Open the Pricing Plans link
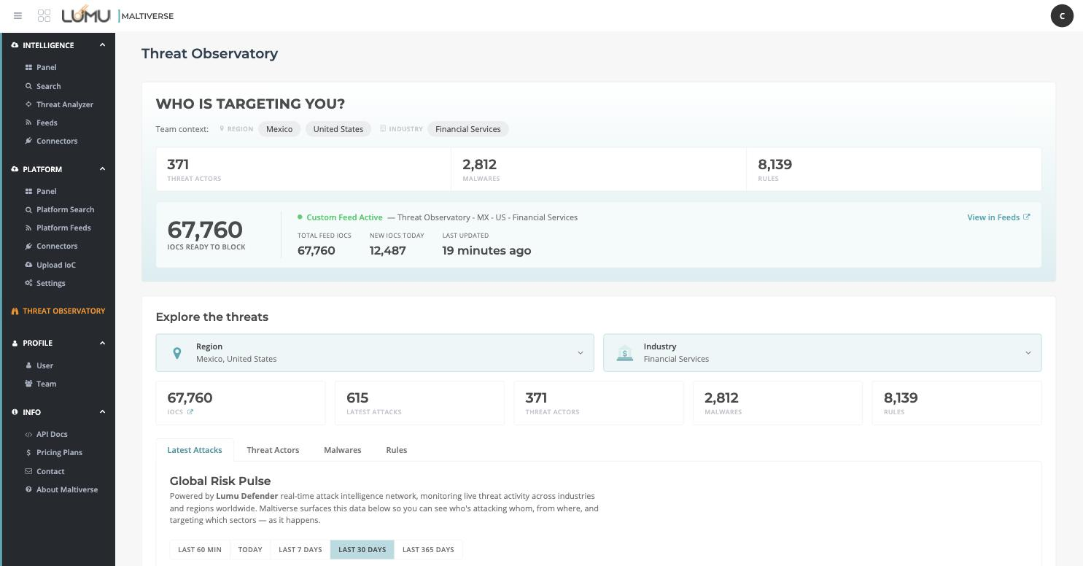 pos(59,452)
